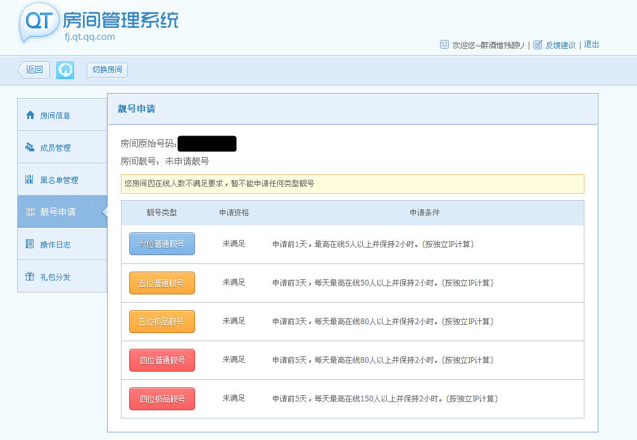Open 礼包分发 sidebar item

(62, 276)
